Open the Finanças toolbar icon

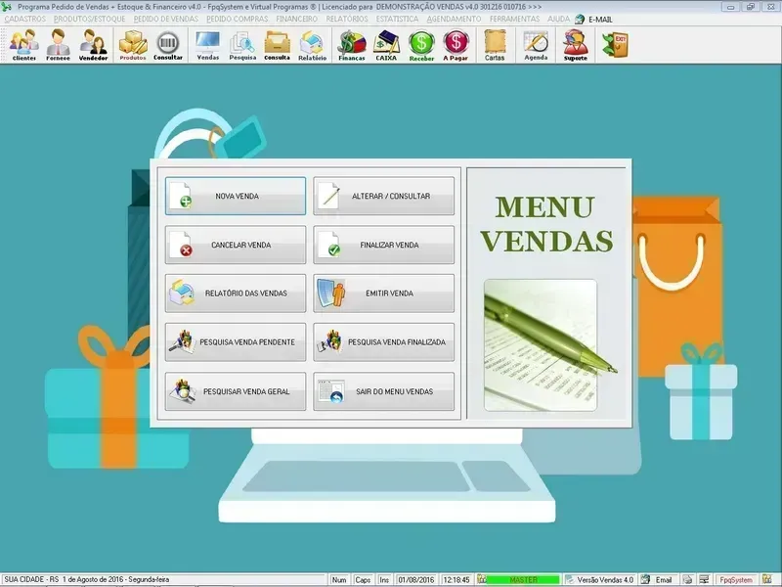pyautogui.click(x=351, y=45)
